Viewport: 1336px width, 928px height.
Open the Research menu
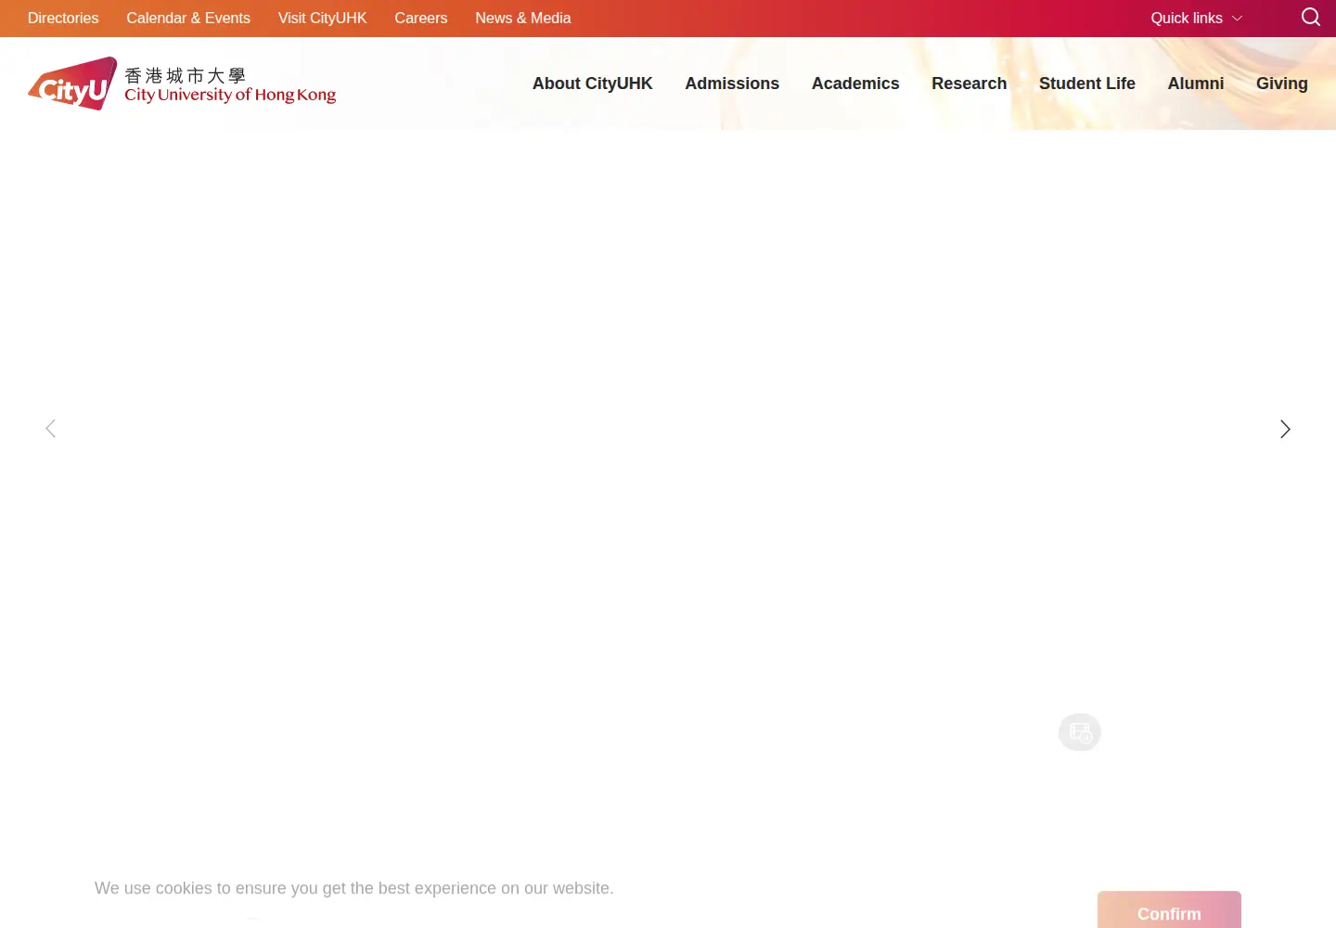[x=969, y=84]
